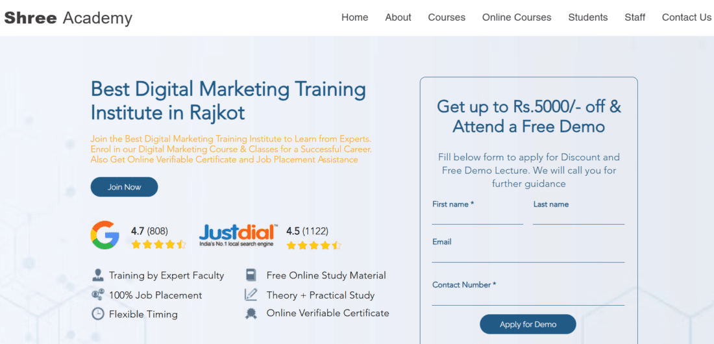
Task: Click the Free Online Study Material icon
Action: (251, 275)
